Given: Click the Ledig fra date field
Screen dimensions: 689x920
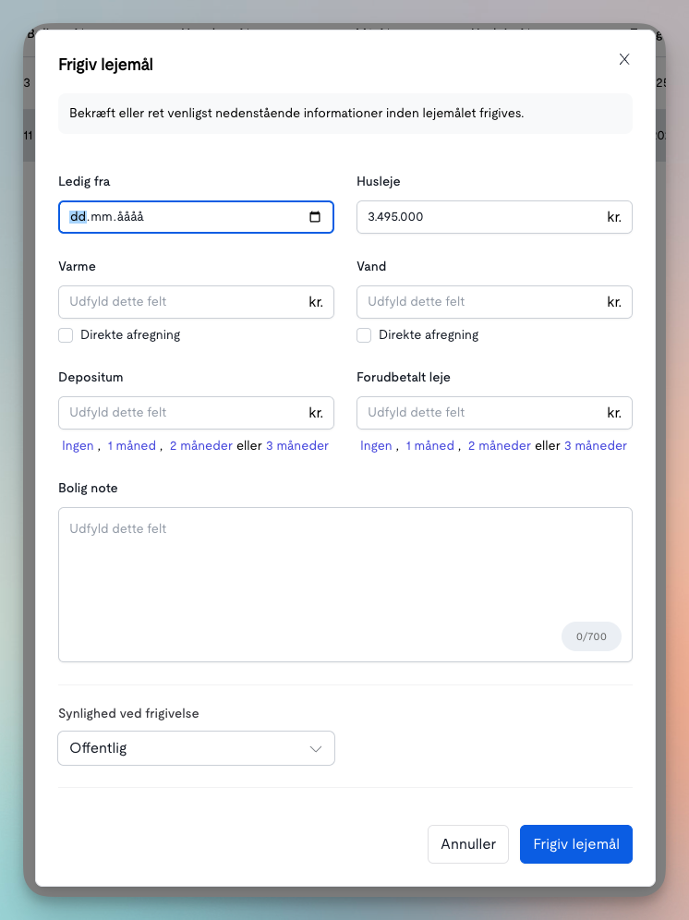Looking at the screenshot, I should [x=196, y=217].
